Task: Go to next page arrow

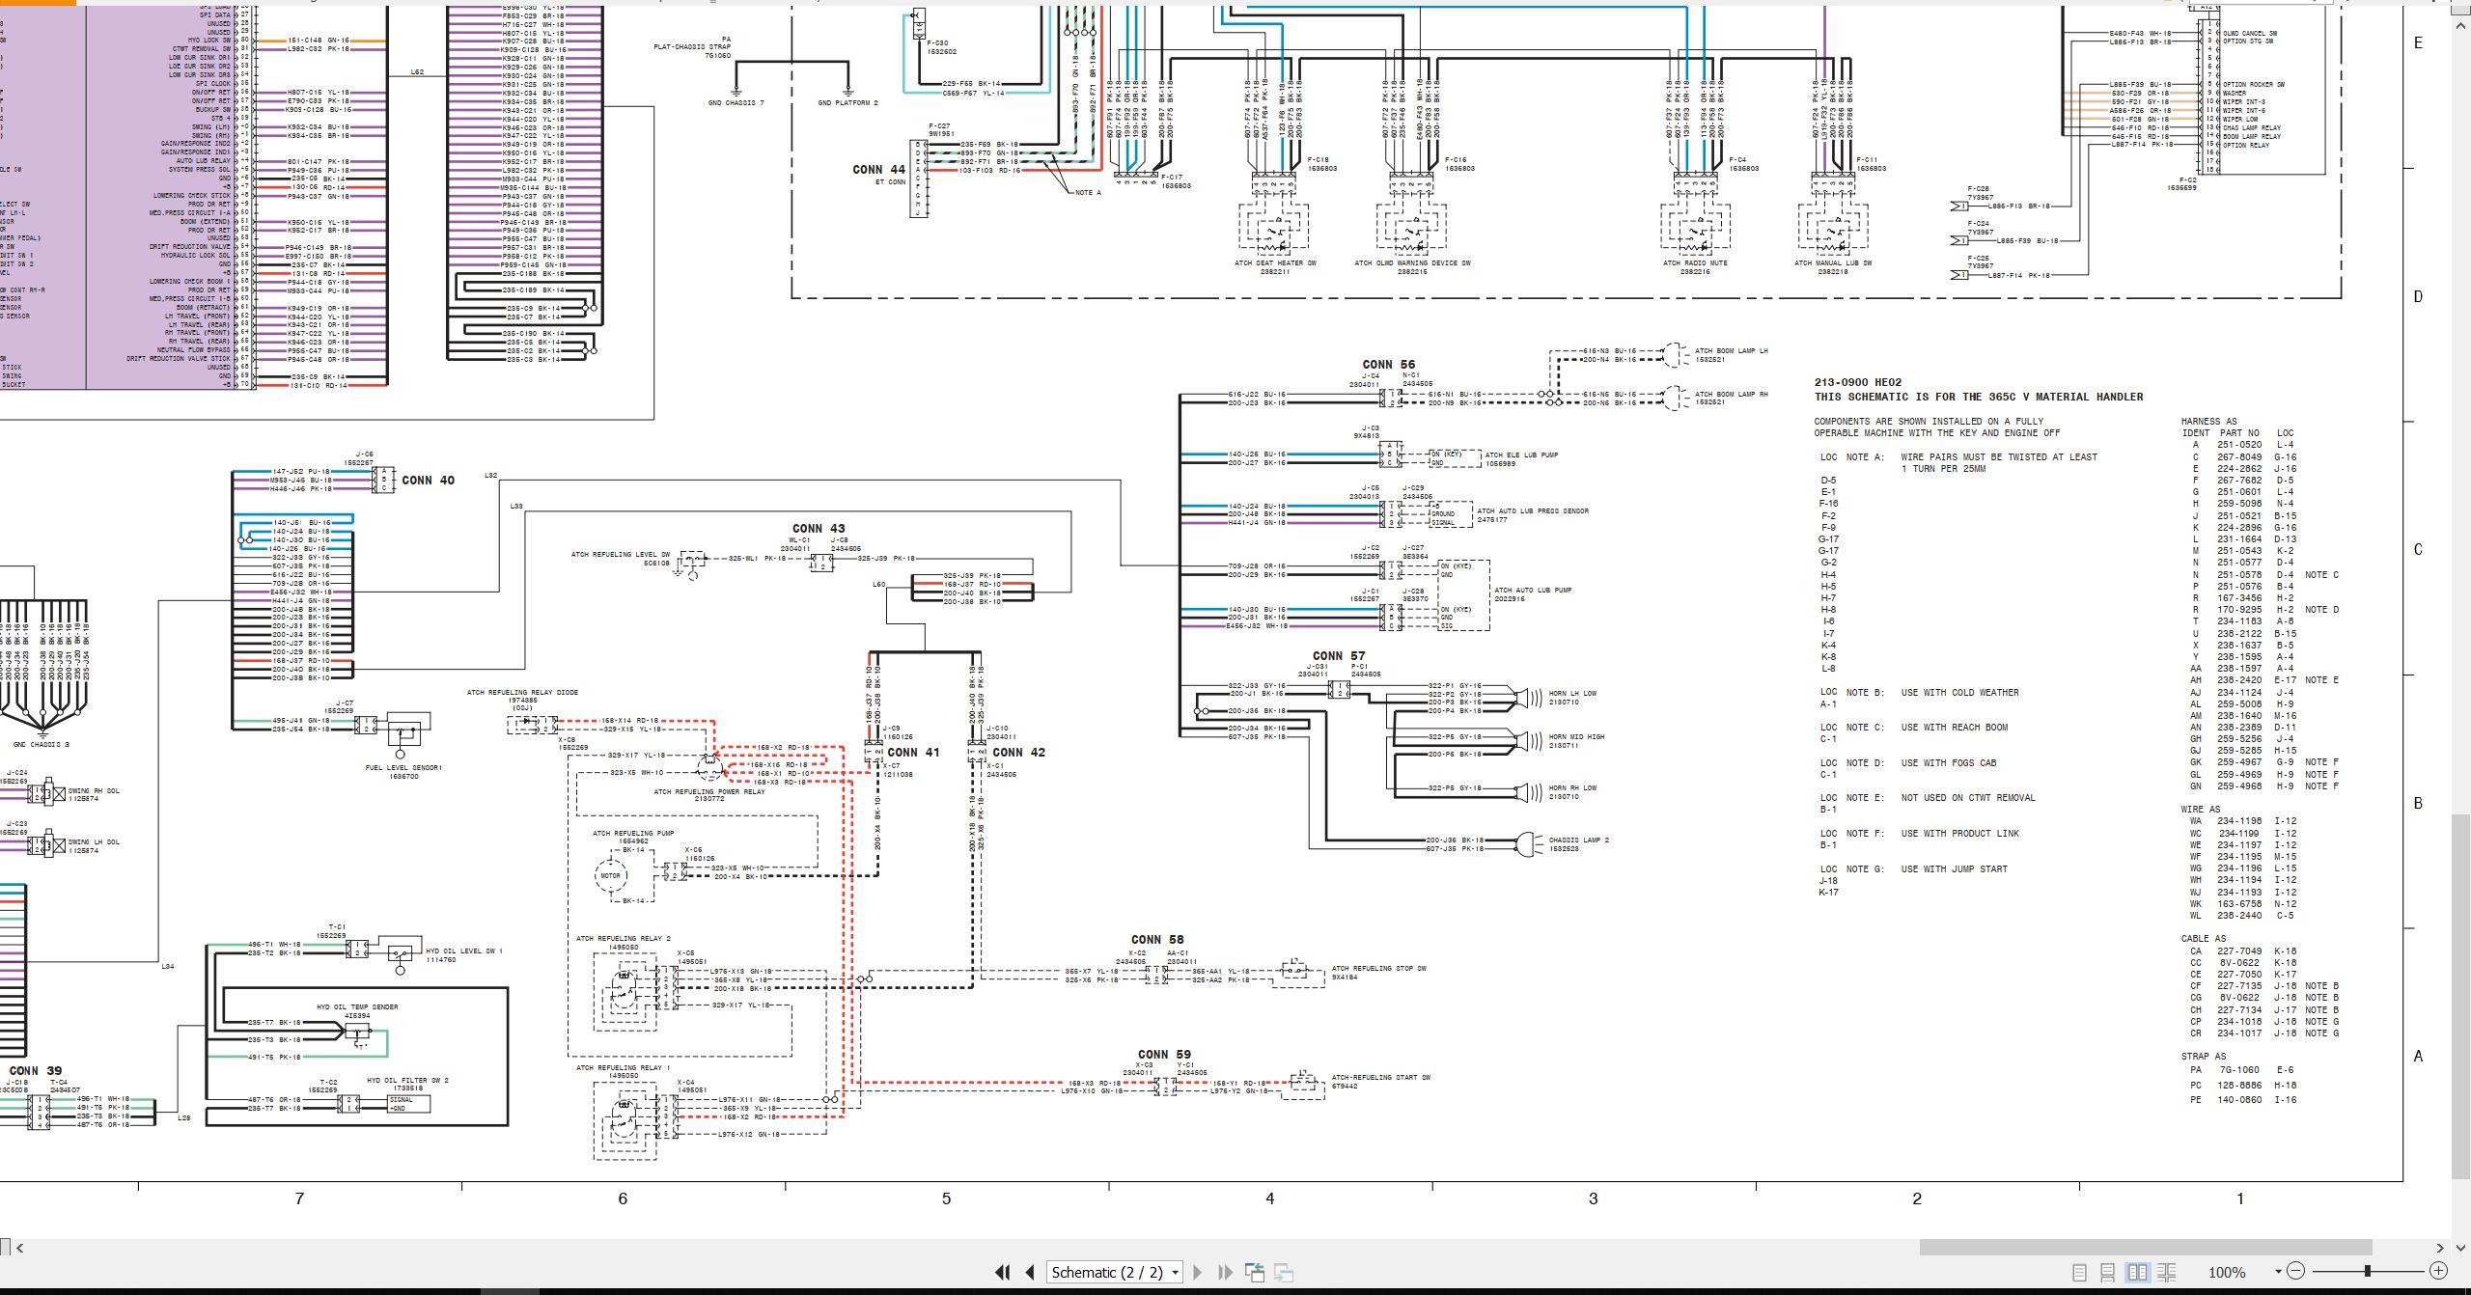Action: [1198, 1272]
